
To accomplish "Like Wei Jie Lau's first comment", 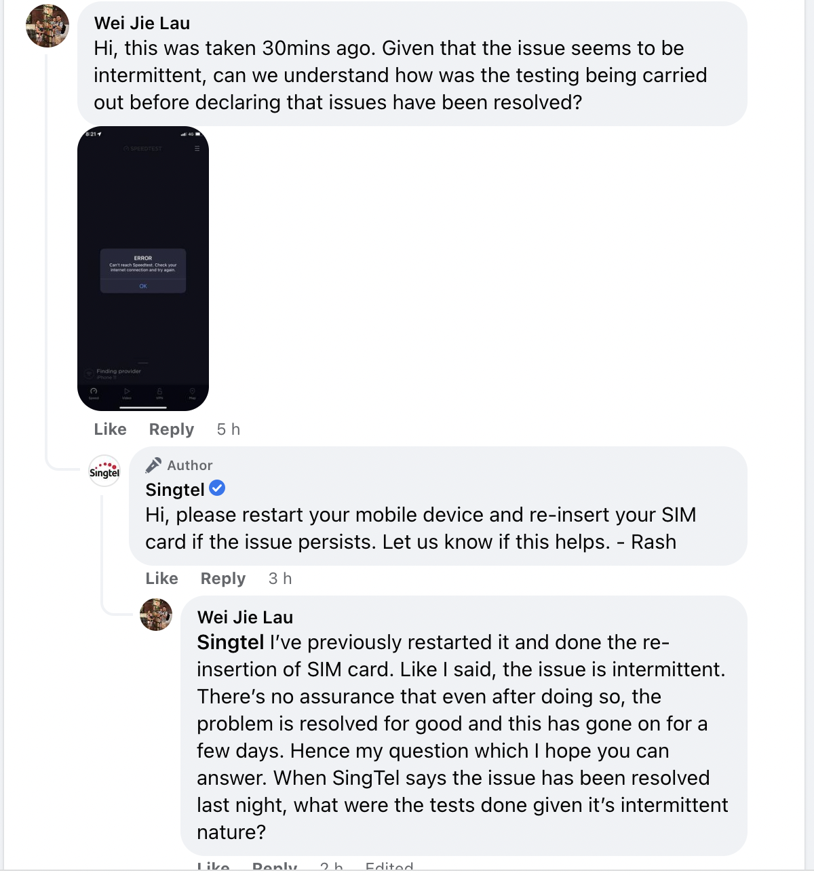I will [111, 429].
